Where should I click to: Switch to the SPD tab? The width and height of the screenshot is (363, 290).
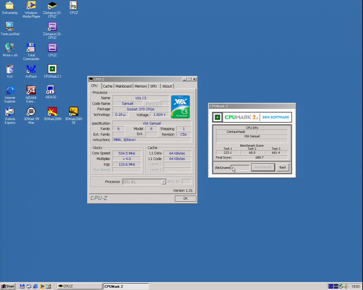pyautogui.click(x=153, y=86)
